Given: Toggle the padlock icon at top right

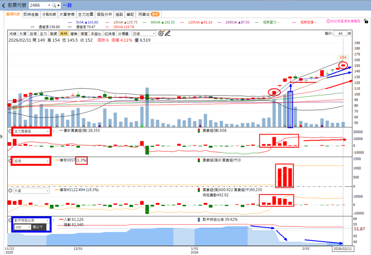Looking at the screenshot, I should (x=366, y=21).
